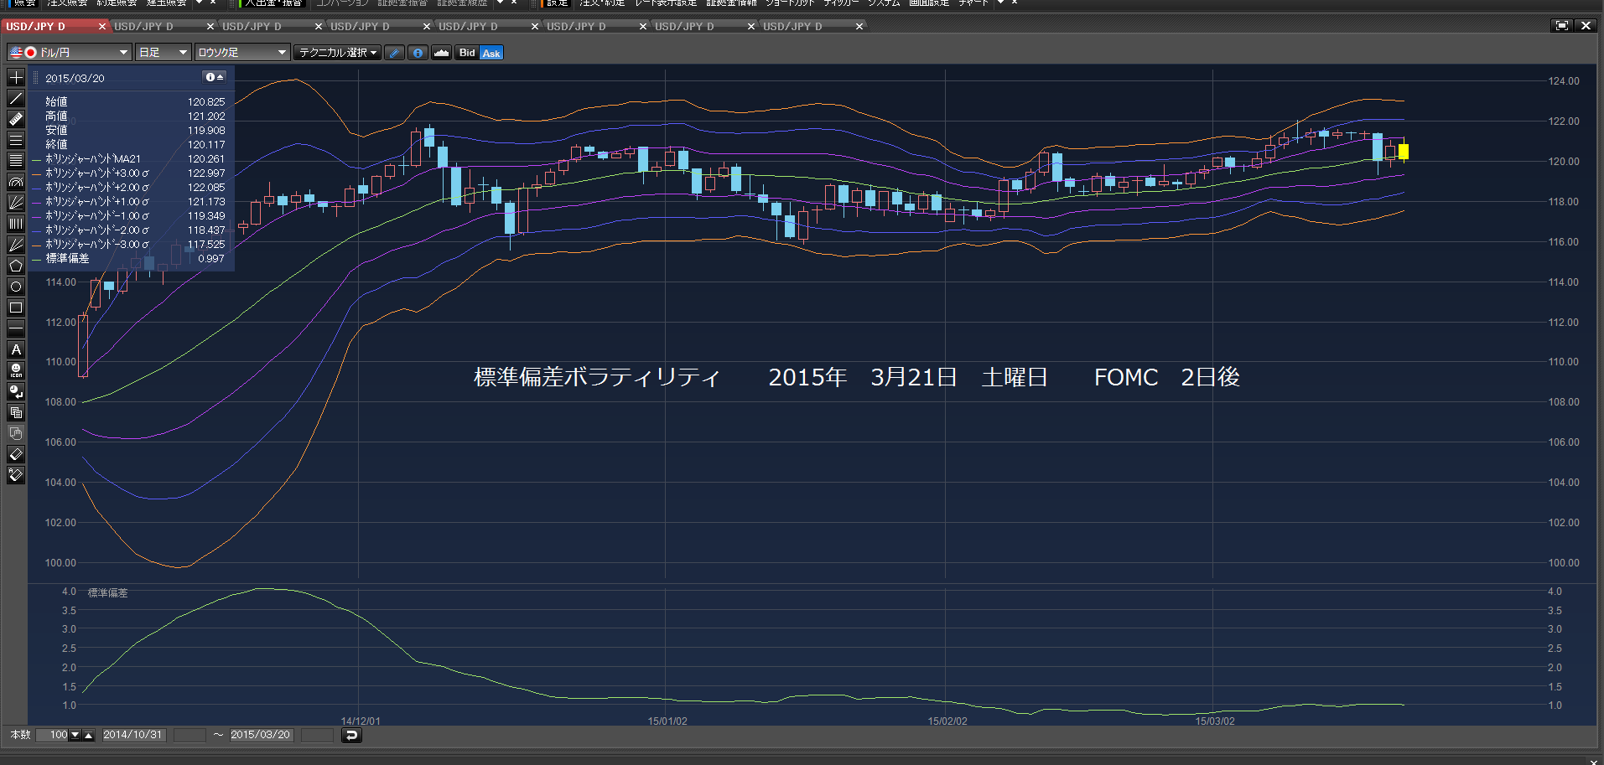Click the green line marker for 標準偏差

tap(36, 259)
